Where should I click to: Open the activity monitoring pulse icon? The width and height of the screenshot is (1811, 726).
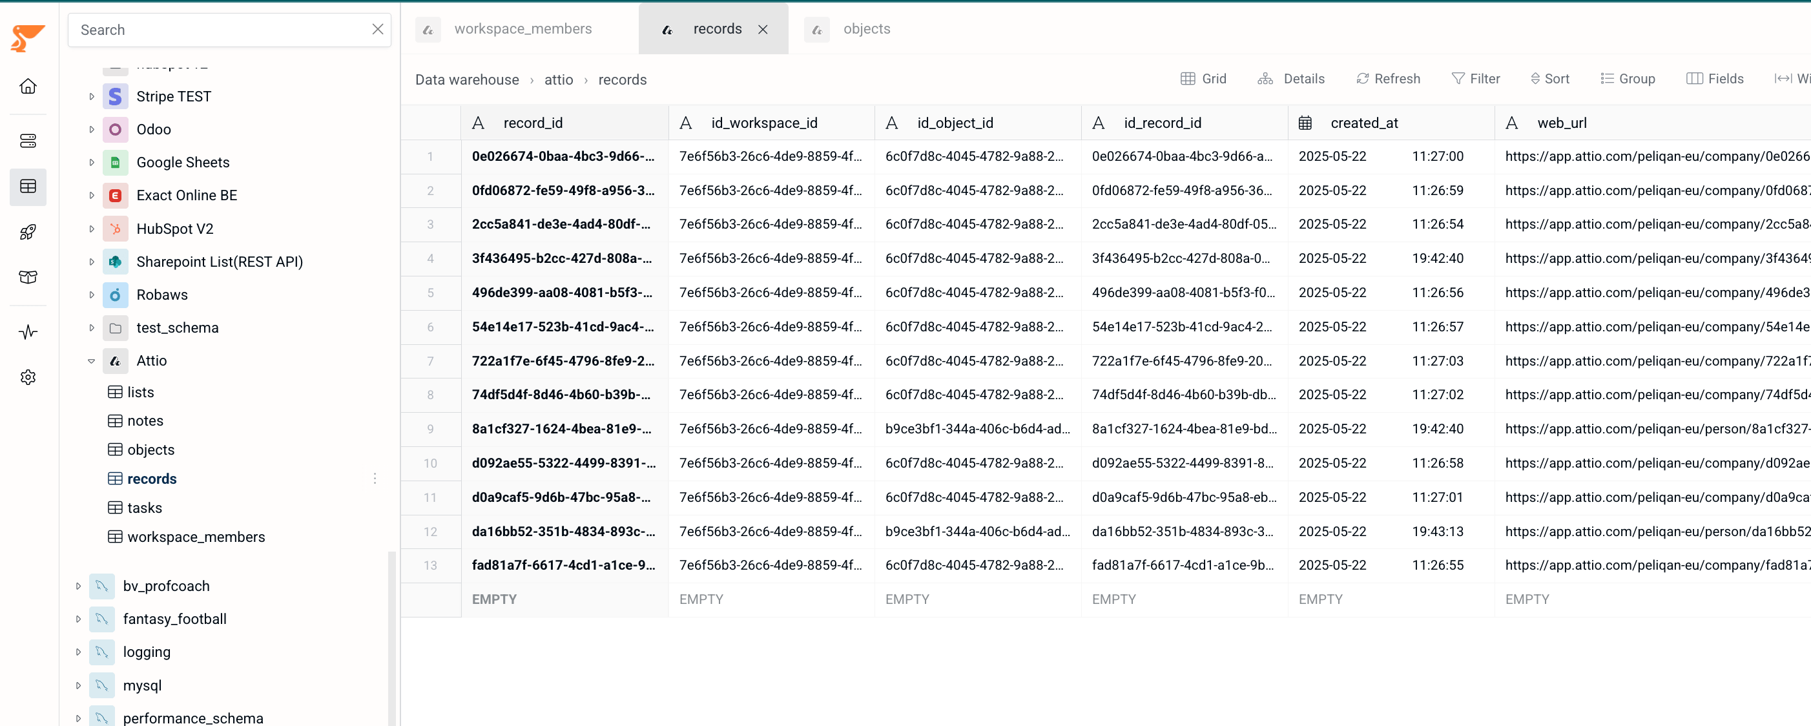[28, 332]
